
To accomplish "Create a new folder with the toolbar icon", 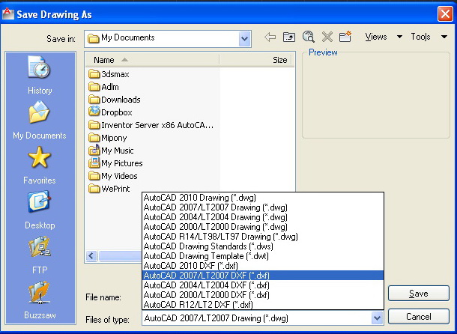I will pyautogui.click(x=345, y=37).
